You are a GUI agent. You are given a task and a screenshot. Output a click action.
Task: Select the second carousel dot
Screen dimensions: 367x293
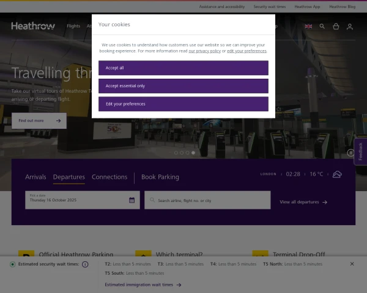coord(182,153)
